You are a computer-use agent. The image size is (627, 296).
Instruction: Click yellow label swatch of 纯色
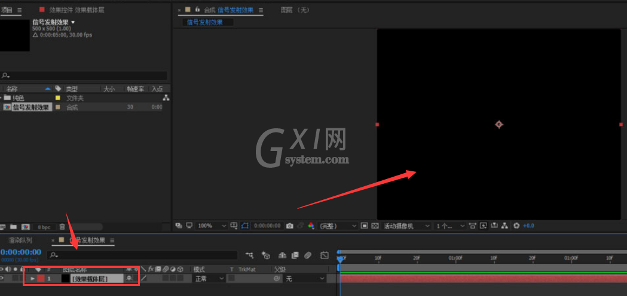(x=57, y=98)
